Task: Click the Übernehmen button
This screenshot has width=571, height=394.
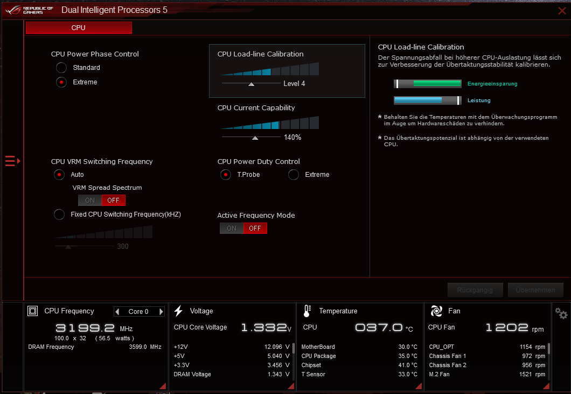Action: [535, 290]
